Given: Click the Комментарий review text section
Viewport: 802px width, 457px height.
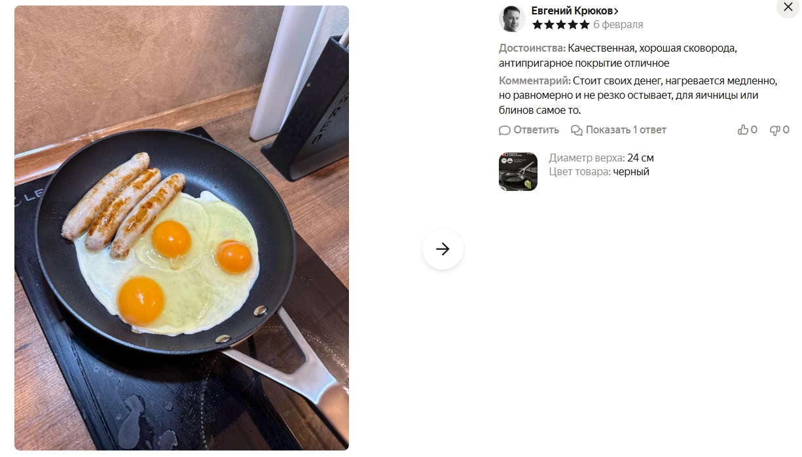Looking at the screenshot, I should coord(638,95).
